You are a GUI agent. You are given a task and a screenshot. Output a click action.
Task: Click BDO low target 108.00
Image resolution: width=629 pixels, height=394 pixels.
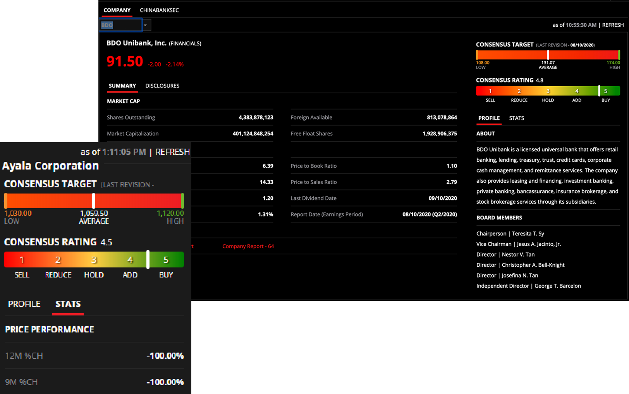tap(483, 63)
